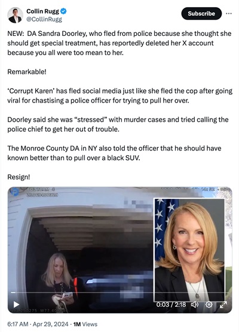Viewport: 239px width, 332px height.
Task: Click Collin Rugg's profile avatar
Action: coord(15,15)
